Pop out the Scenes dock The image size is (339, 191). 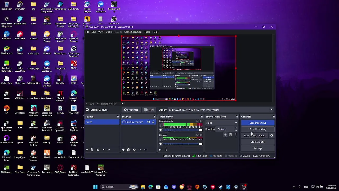pos(118,117)
